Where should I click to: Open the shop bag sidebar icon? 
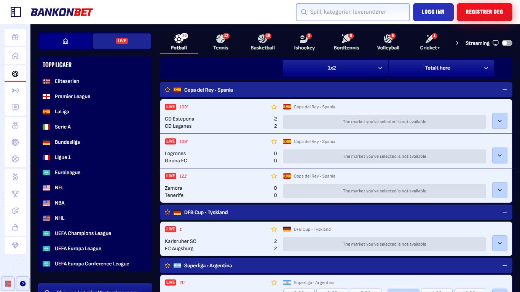(15, 227)
